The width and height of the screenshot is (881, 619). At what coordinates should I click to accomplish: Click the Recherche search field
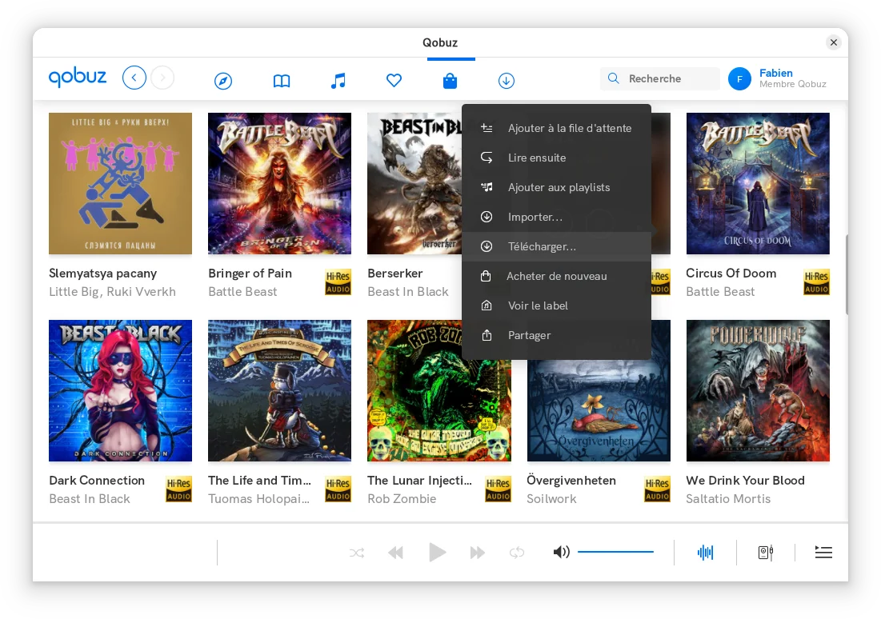pos(660,78)
